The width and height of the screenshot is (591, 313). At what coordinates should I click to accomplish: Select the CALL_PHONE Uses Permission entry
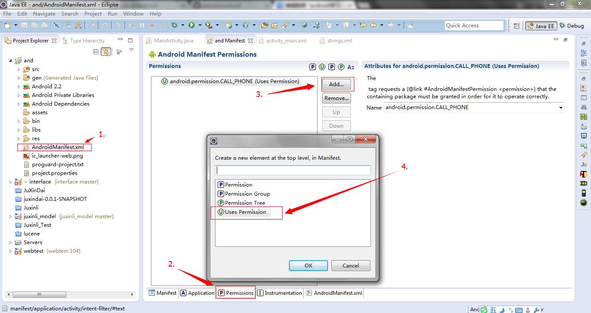click(230, 81)
